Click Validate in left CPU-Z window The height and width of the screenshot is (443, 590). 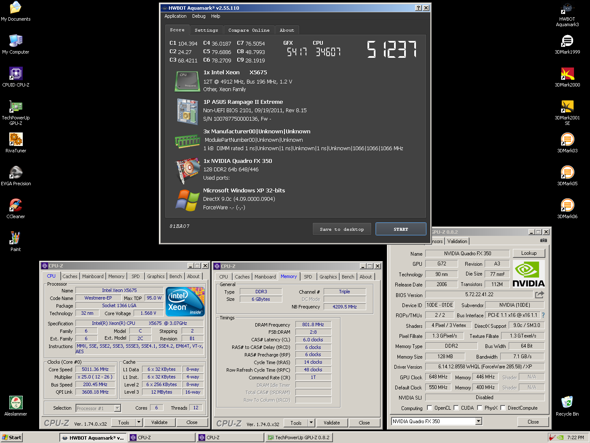(159, 422)
